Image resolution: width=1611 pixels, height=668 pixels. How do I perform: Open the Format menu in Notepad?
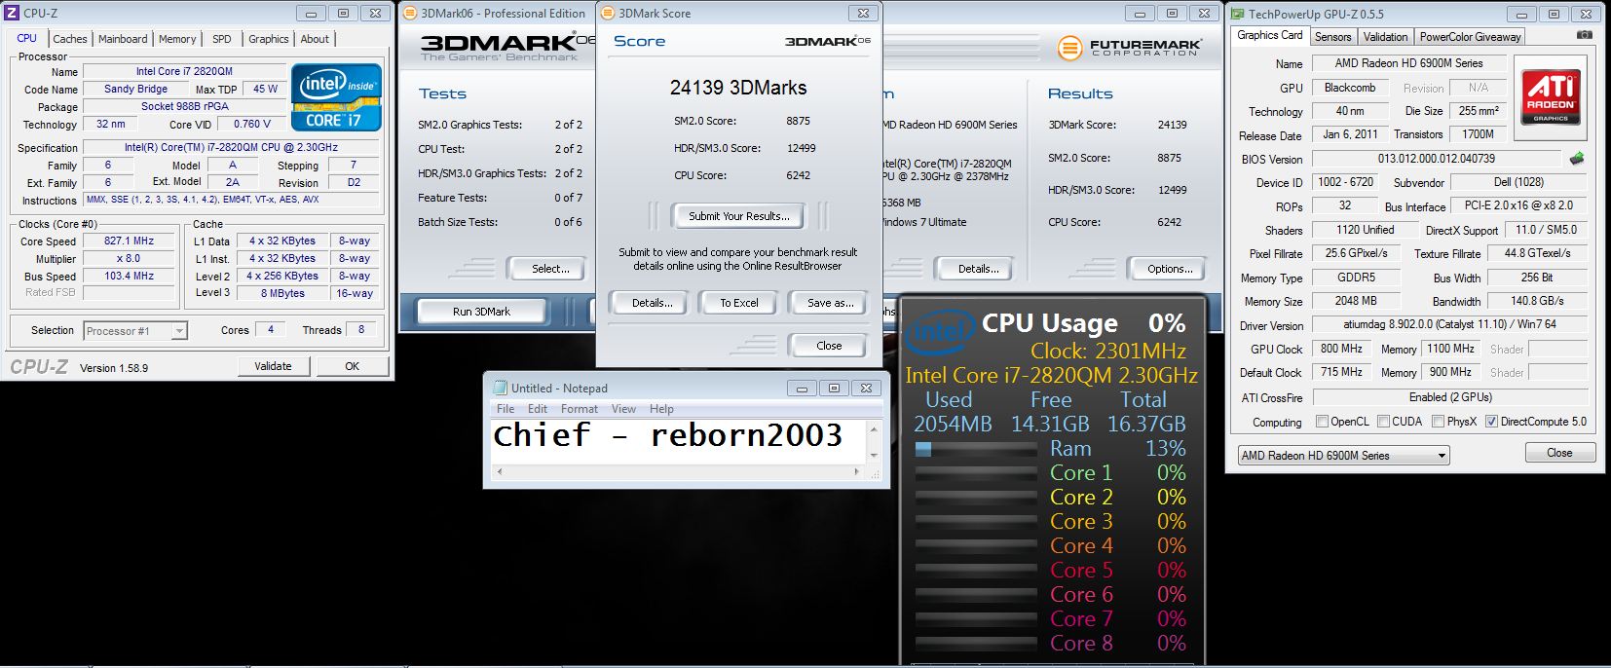coord(580,409)
